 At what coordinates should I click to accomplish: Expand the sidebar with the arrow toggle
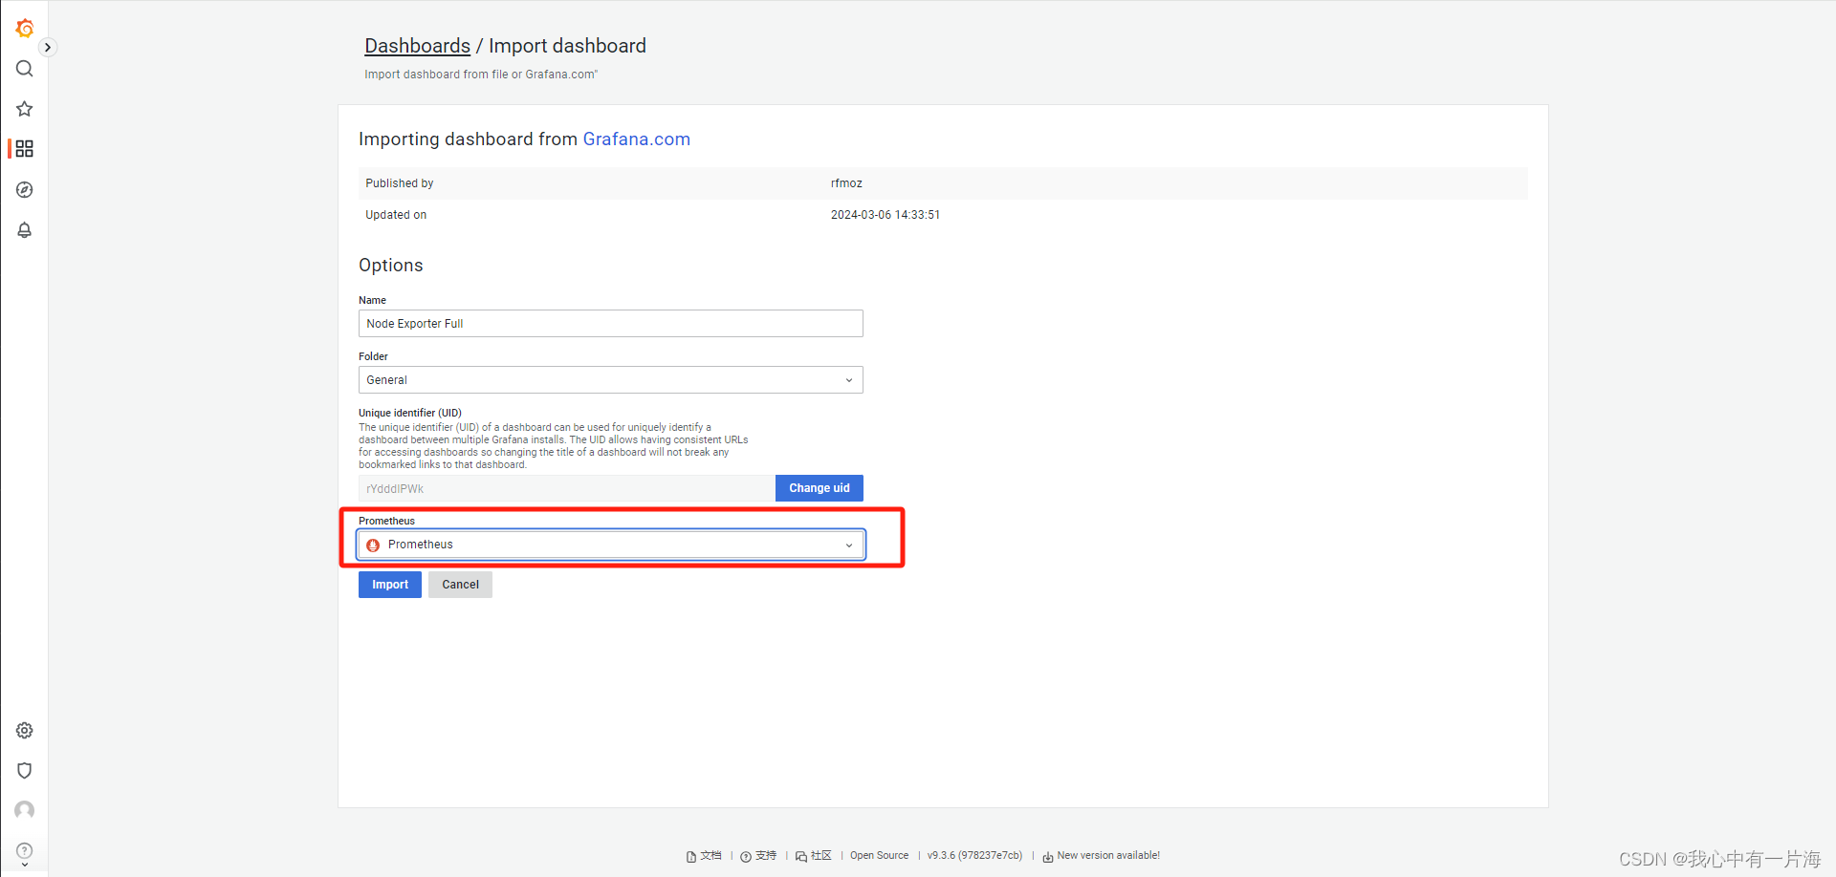point(48,48)
